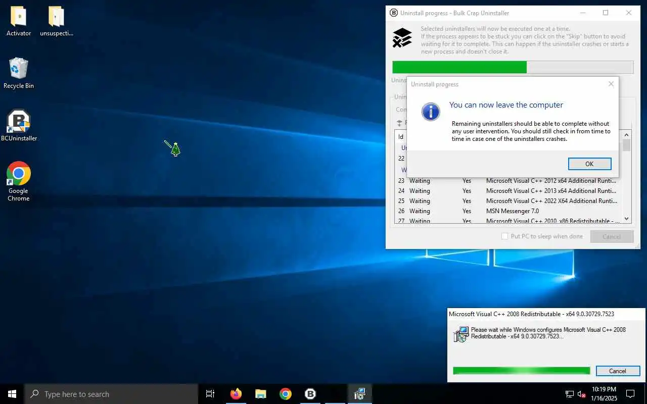Cancel the Visual C++ 2008 configuration
Screen dimensions: 647x404
[618, 371]
